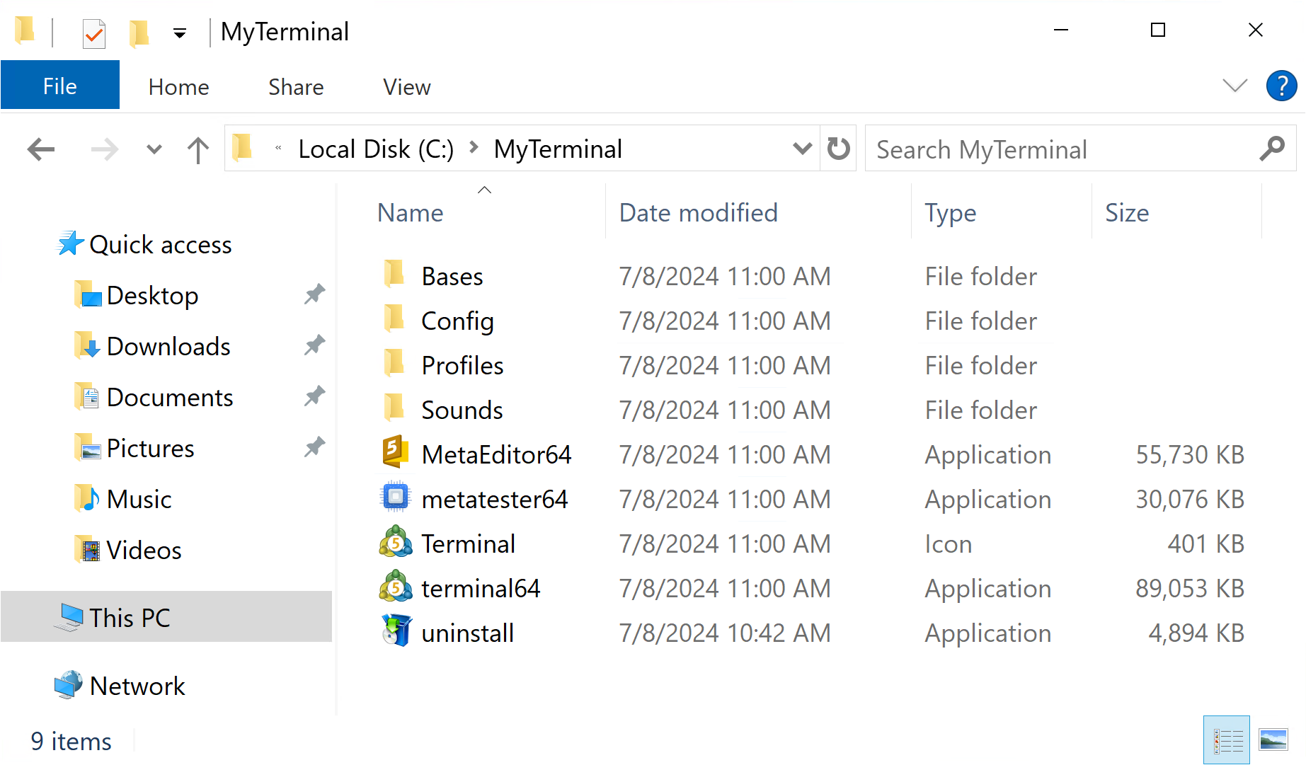Click the '9 items' status bar text
Screen dimensions: 1306x765
pos(71,740)
